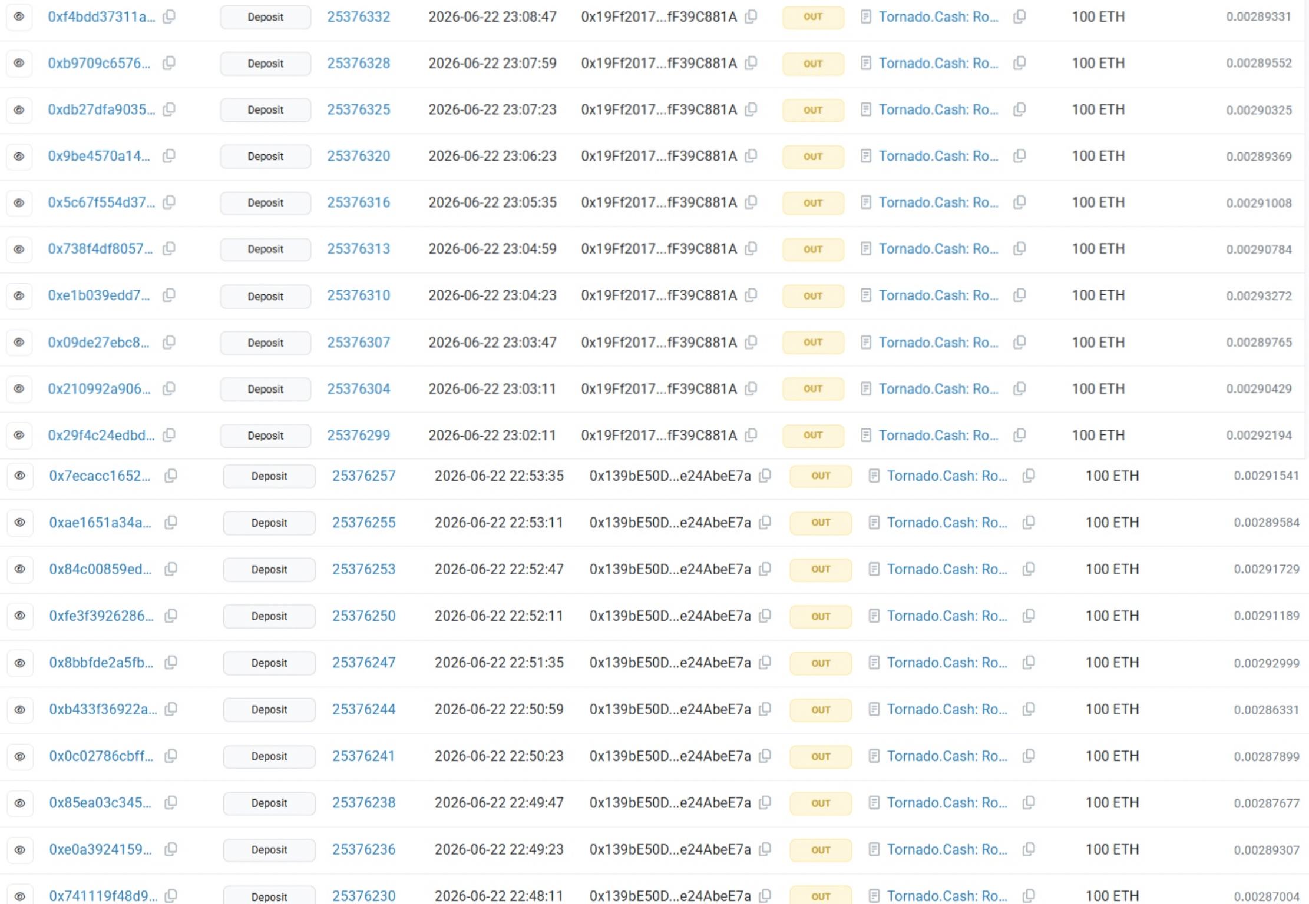Copy Tornado.Cash address in block 25376253 row
Viewport: 1309px width, 904px height.
coord(1029,569)
